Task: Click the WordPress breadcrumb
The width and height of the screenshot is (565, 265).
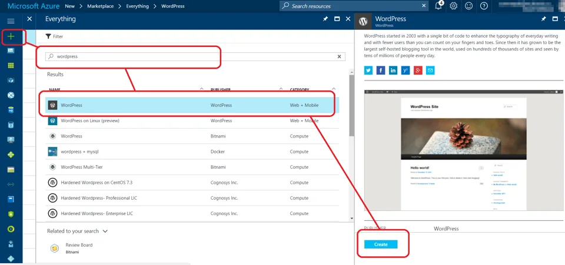Action: coord(173,6)
